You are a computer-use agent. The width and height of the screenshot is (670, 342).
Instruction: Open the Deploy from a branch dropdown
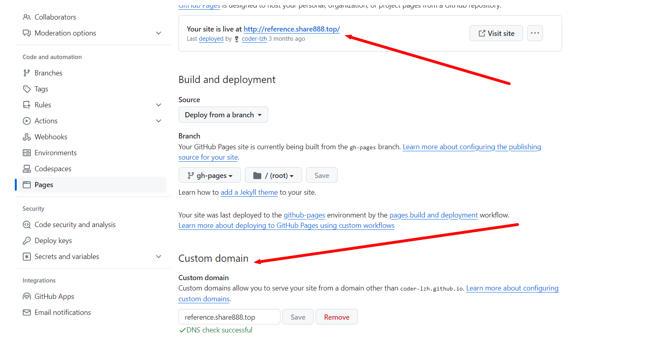coord(223,115)
